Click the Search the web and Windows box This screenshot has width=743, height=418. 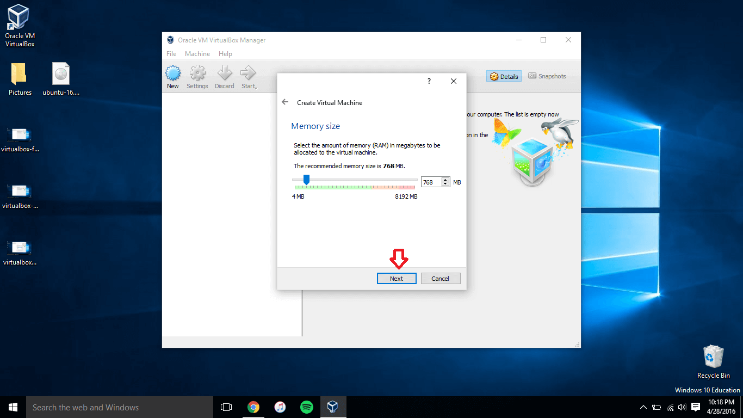click(x=120, y=407)
